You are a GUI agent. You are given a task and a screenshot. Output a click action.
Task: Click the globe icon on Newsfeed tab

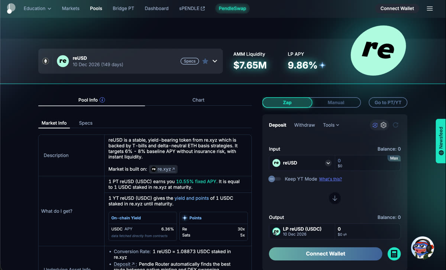click(x=441, y=153)
